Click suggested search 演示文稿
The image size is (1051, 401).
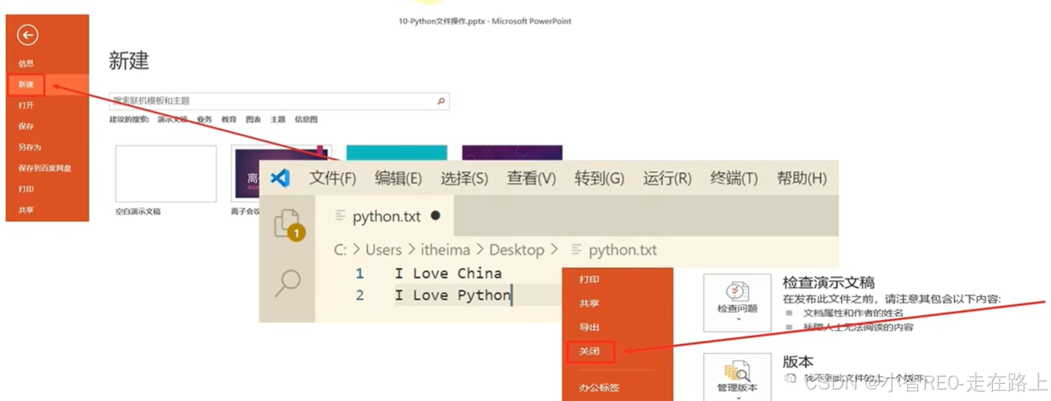[172, 120]
